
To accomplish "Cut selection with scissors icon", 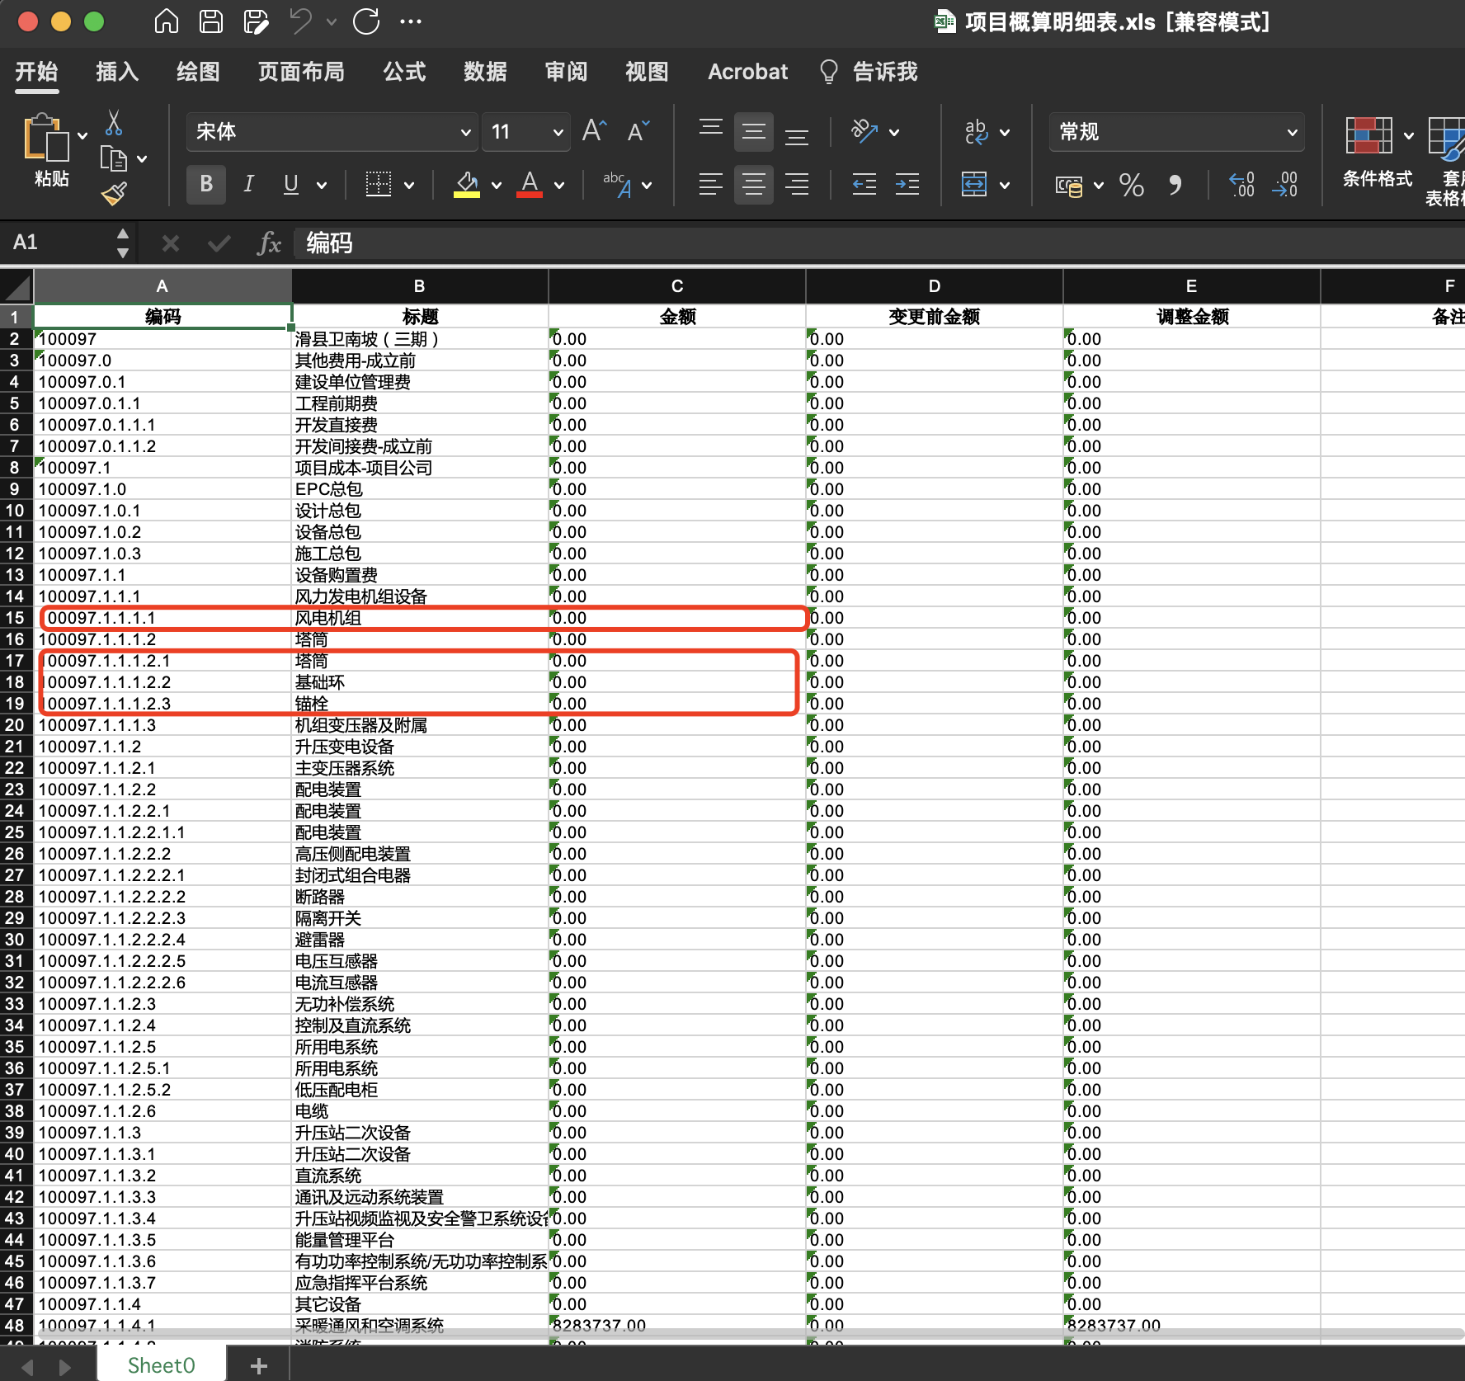I will [x=114, y=123].
